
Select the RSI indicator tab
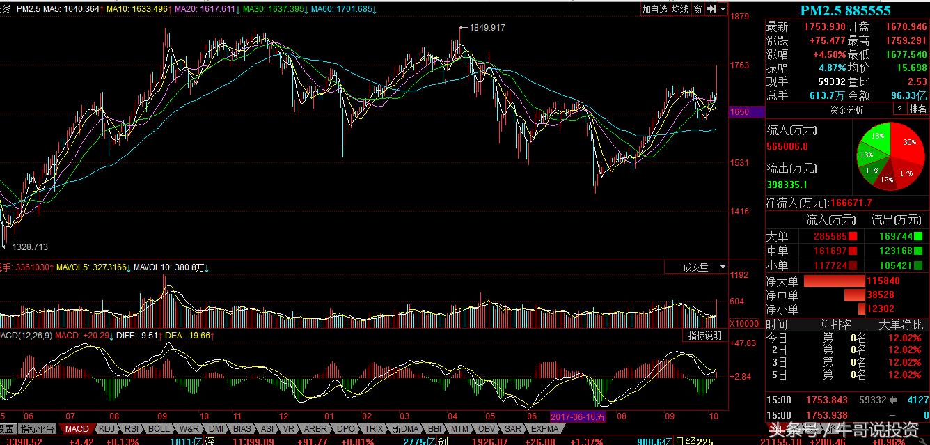[x=132, y=429]
